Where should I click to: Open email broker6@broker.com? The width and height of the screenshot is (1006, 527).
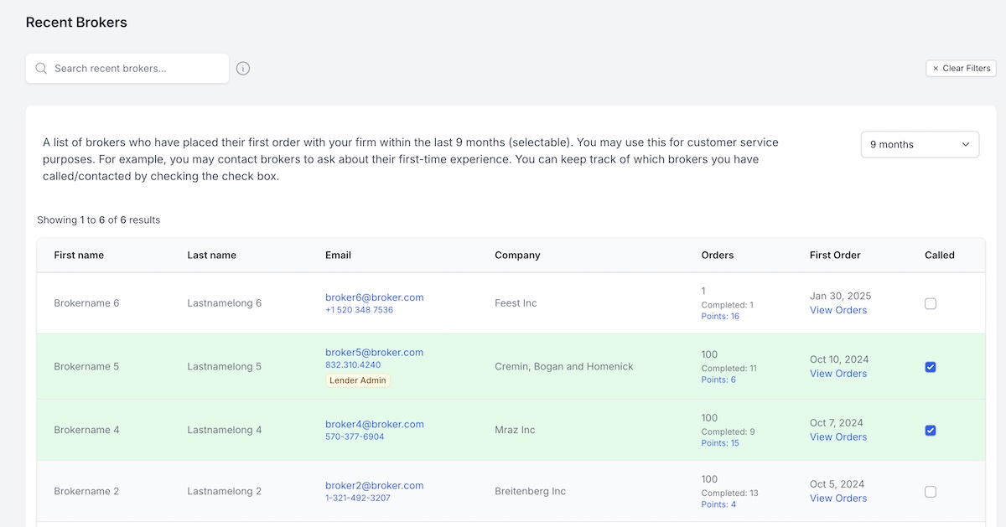pos(375,297)
